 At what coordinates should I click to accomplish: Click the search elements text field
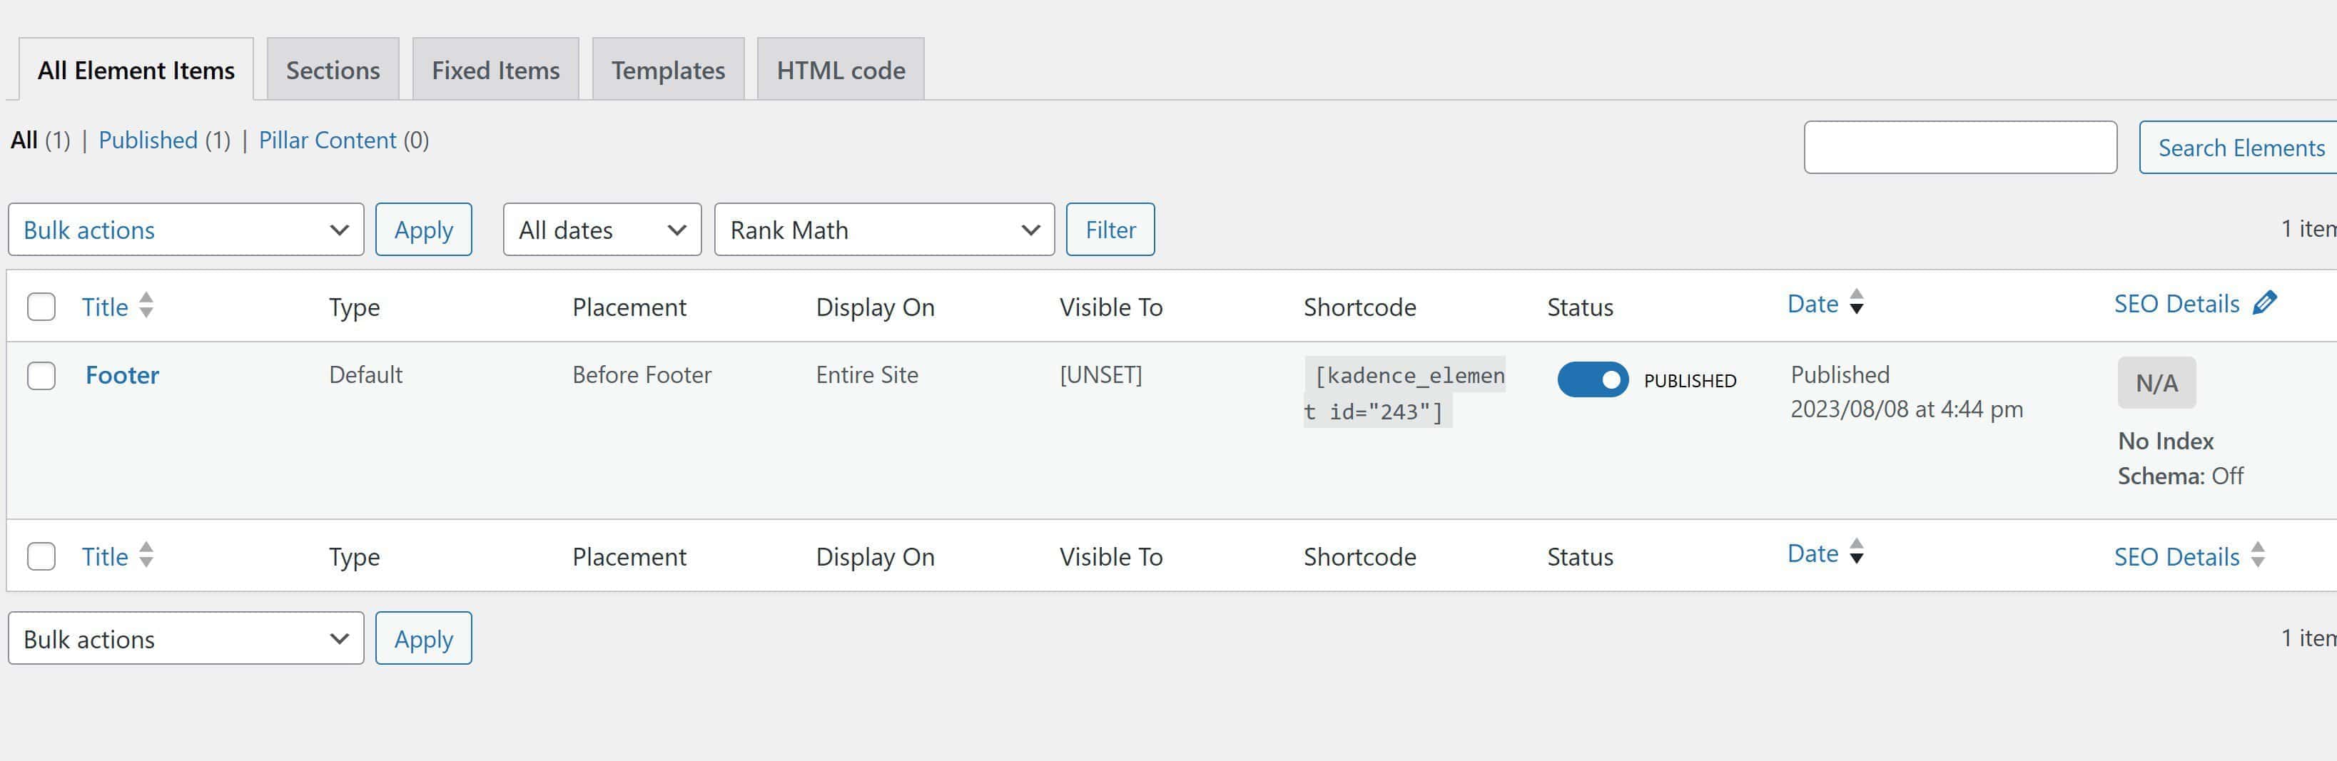click(x=1960, y=147)
